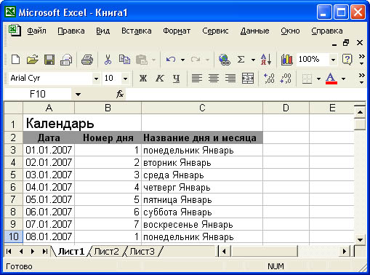Toggle bold formatting (Ж)
The image size is (370, 275).
tap(143, 79)
